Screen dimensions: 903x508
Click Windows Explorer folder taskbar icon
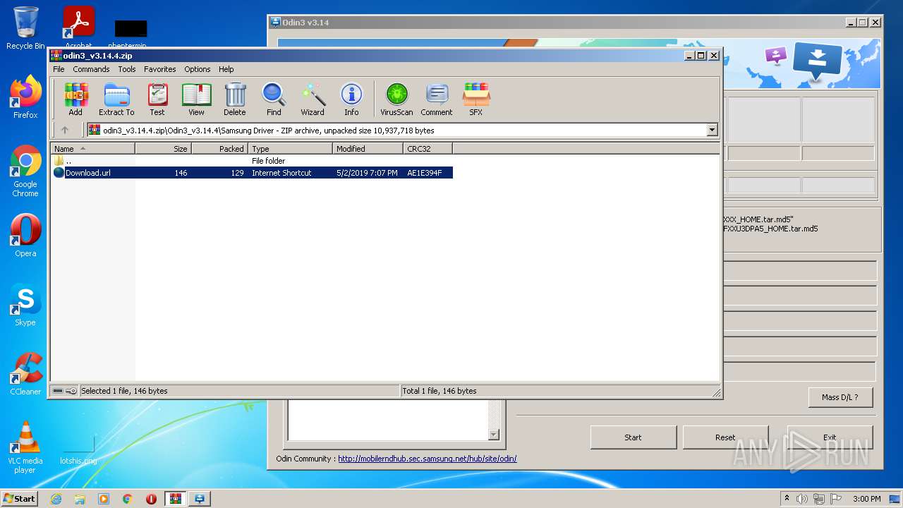click(x=80, y=499)
